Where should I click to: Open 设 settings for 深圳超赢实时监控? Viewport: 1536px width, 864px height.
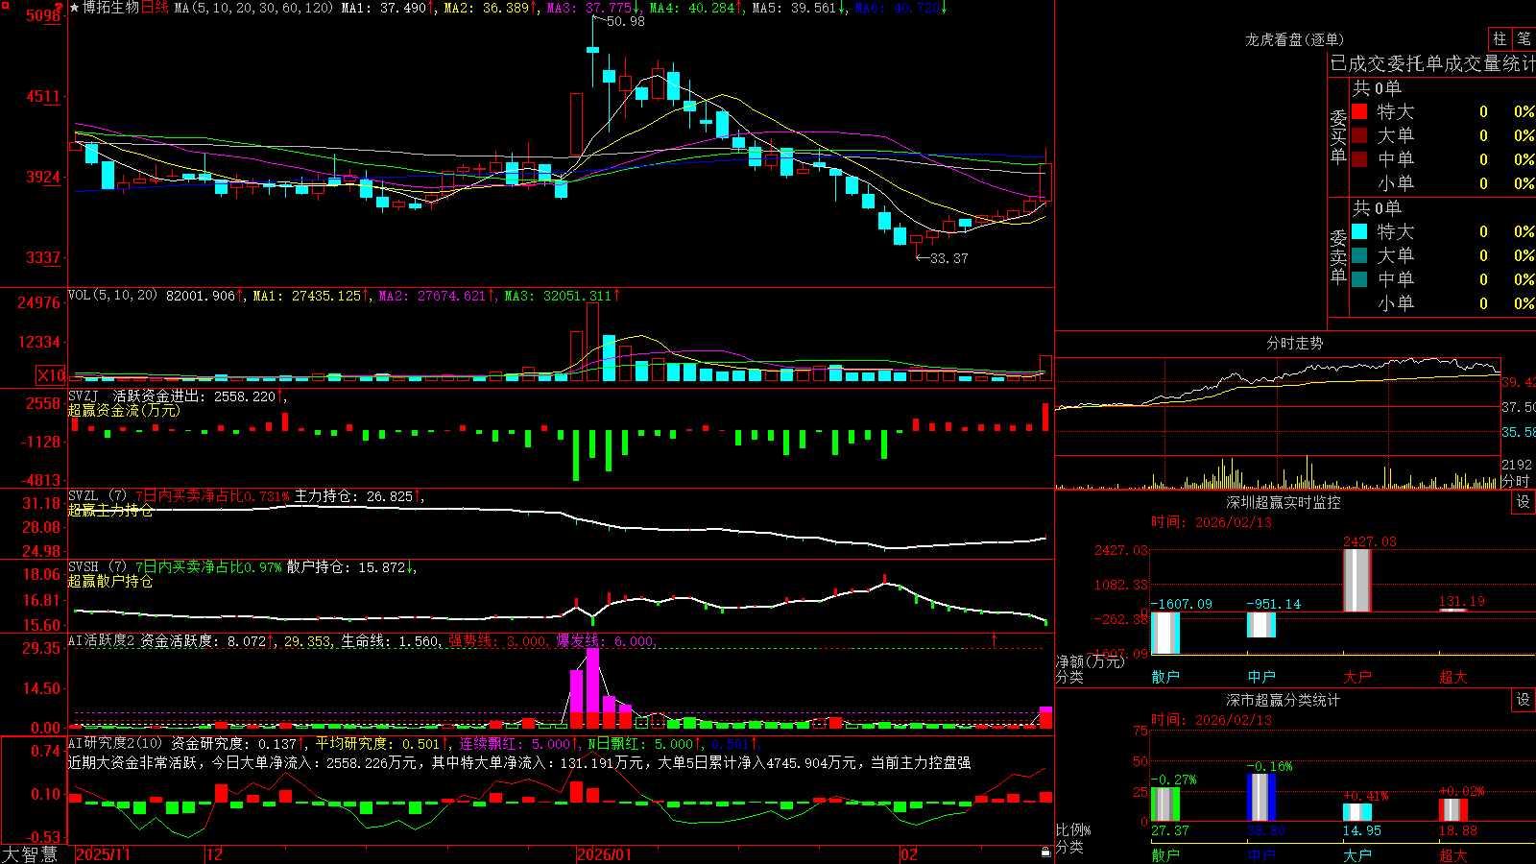click(1524, 502)
